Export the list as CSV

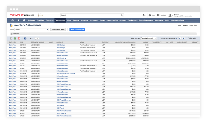[11, 38]
